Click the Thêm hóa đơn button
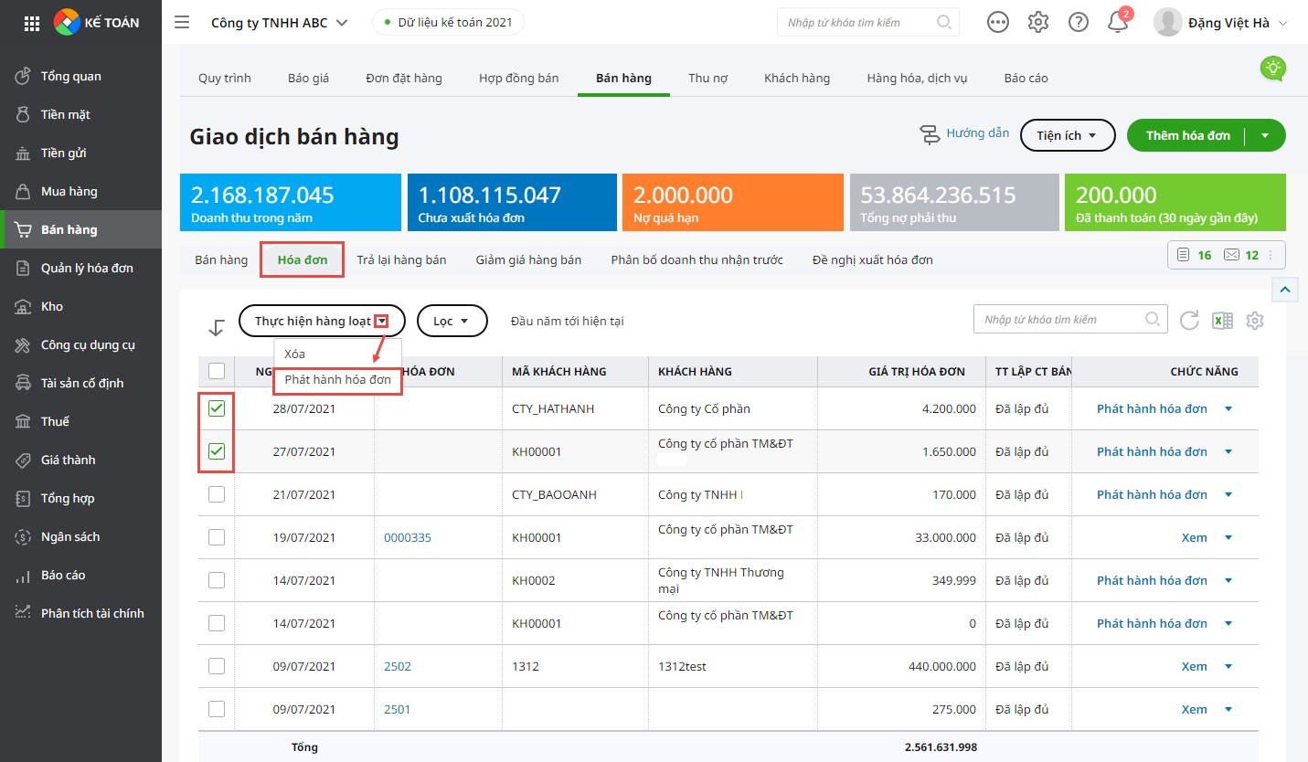 [1187, 135]
